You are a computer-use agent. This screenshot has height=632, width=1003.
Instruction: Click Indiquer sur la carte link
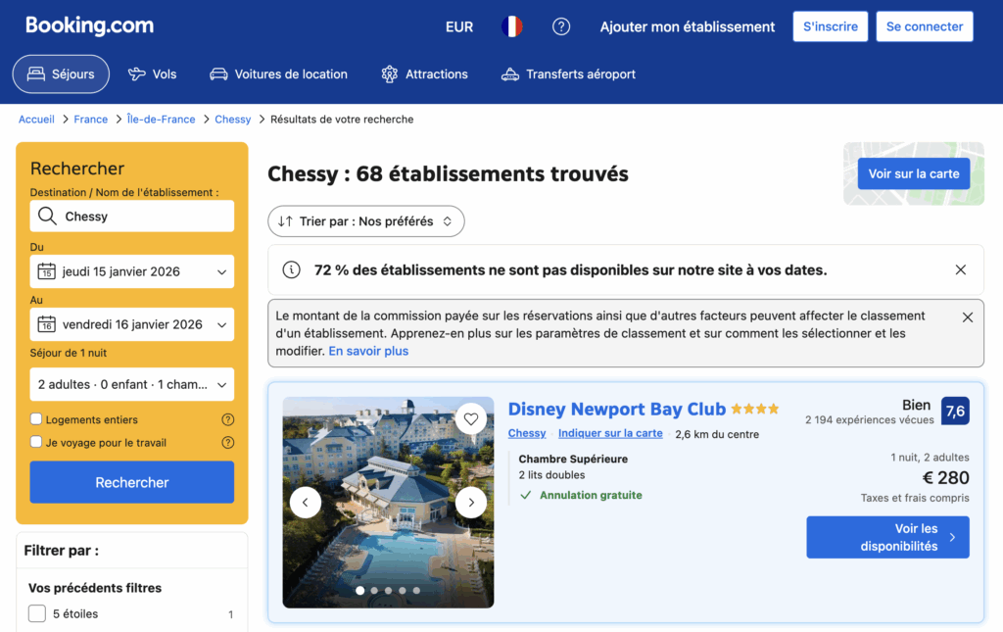tap(610, 433)
